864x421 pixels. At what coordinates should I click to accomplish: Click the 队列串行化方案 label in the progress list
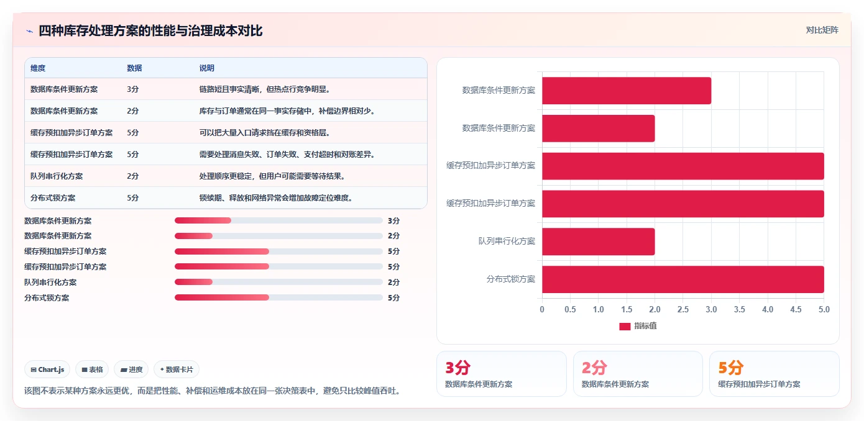[50, 282]
